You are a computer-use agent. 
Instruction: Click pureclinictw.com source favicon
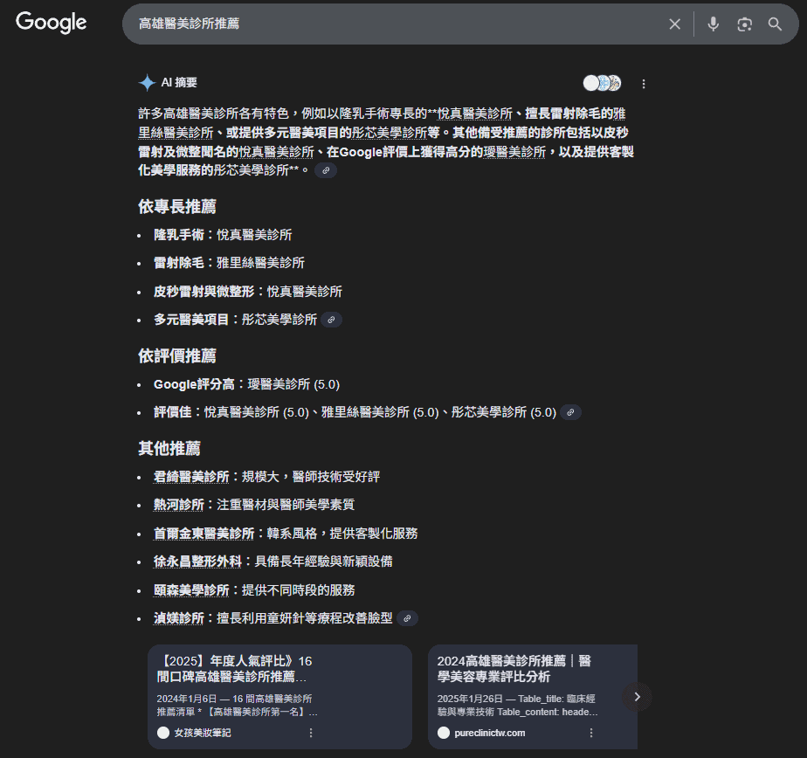click(444, 733)
